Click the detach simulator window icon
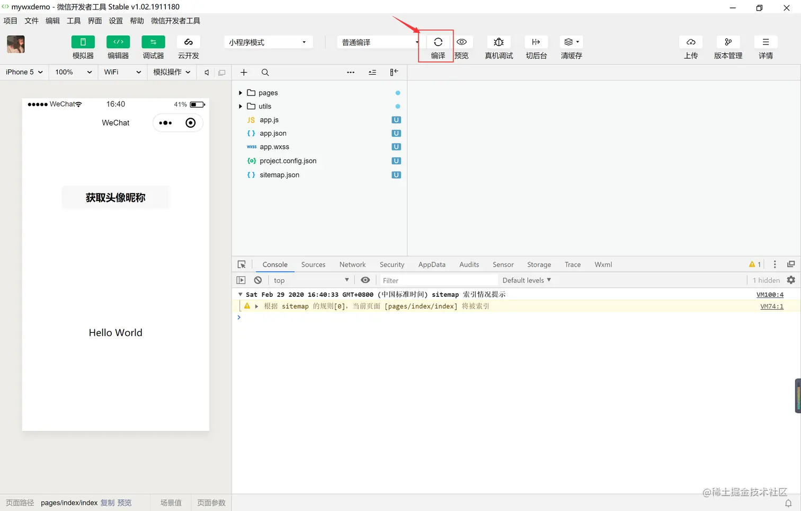The height and width of the screenshot is (511, 801). pyautogui.click(x=222, y=73)
